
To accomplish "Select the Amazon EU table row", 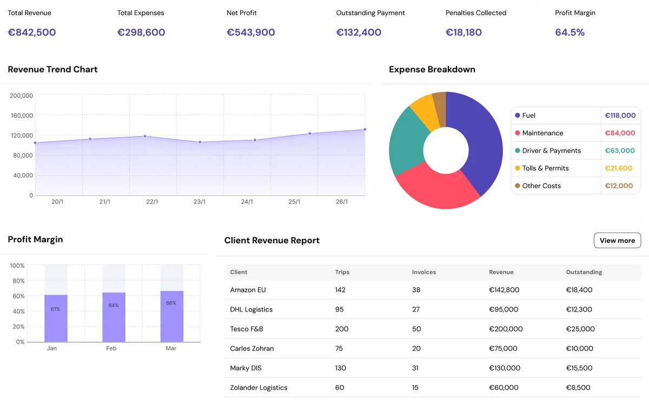I will 379,290.
